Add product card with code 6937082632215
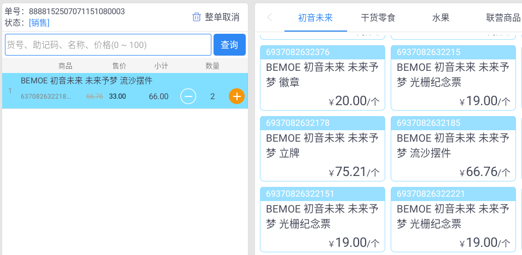This screenshot has height=255, width=522. click(453, 77)
